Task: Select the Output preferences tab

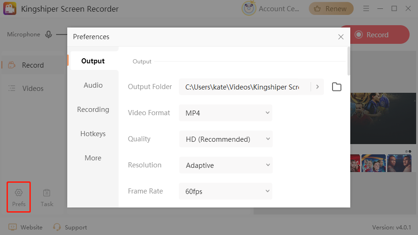Action: click(x=93, y=61)
